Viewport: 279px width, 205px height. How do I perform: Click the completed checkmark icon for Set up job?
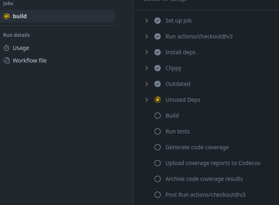(158, 21)
